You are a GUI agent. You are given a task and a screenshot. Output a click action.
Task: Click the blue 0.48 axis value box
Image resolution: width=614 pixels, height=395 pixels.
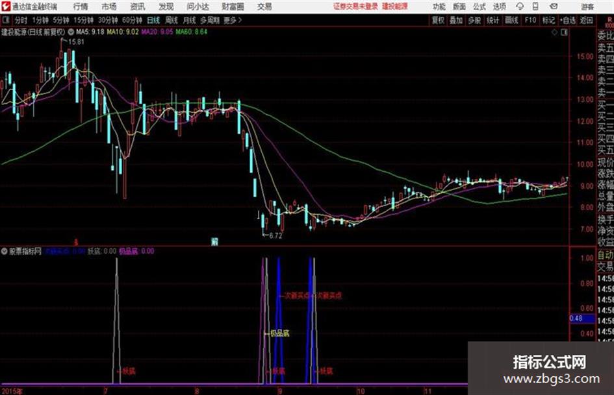tap(582, 318)
